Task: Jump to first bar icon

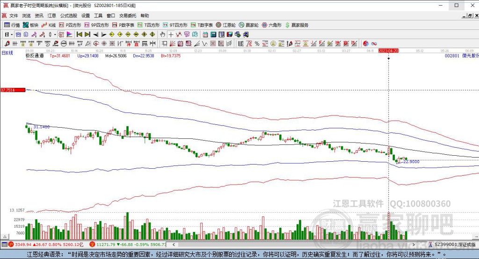Action: 80,35
